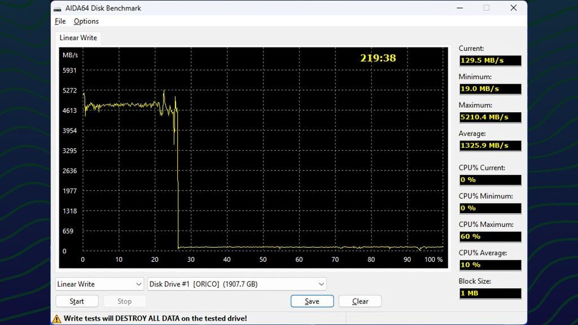Click the Minimum value 19.0 MB/s
The height and width of the screenshot is (325, 578).
pyautogui.click(x=490, y=89)
